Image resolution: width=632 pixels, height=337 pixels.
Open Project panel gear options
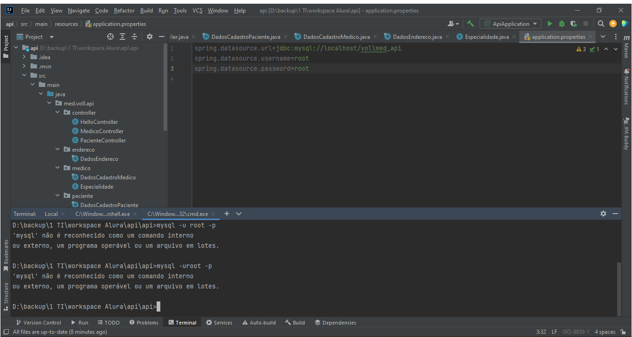pos(149,37)
